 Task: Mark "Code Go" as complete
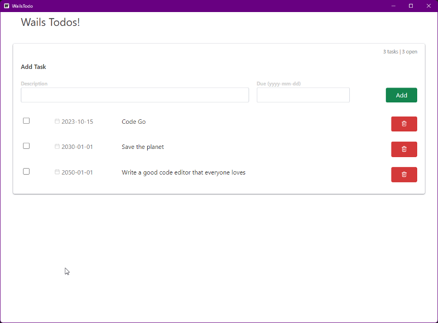point(26,120)
